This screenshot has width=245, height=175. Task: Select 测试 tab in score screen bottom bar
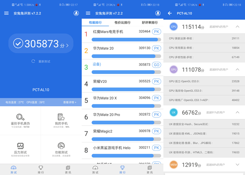[14, 170]
